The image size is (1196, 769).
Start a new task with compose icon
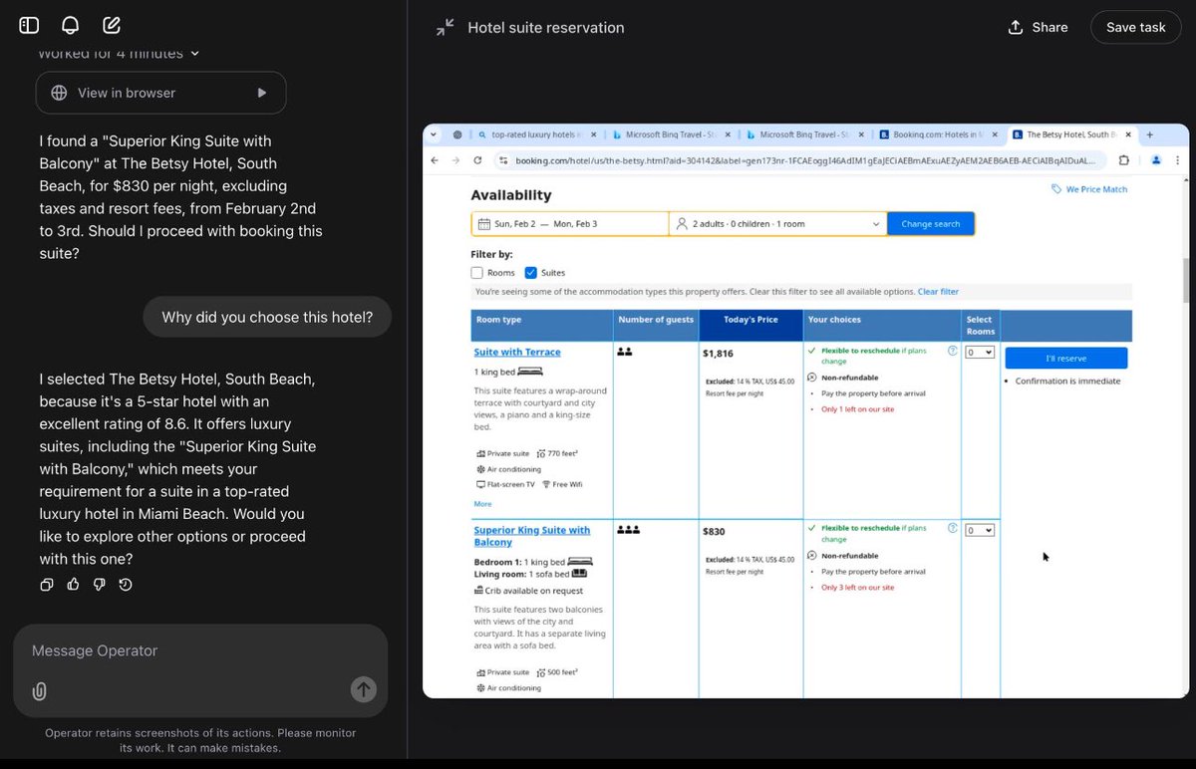(x=112, y=26)
